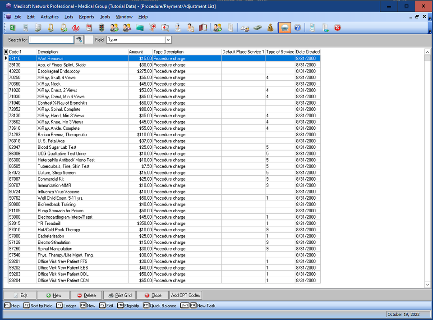Open the Lists menu
This screenshot has height=320, width=433.
pyautogui.click(x=69, y=17)
